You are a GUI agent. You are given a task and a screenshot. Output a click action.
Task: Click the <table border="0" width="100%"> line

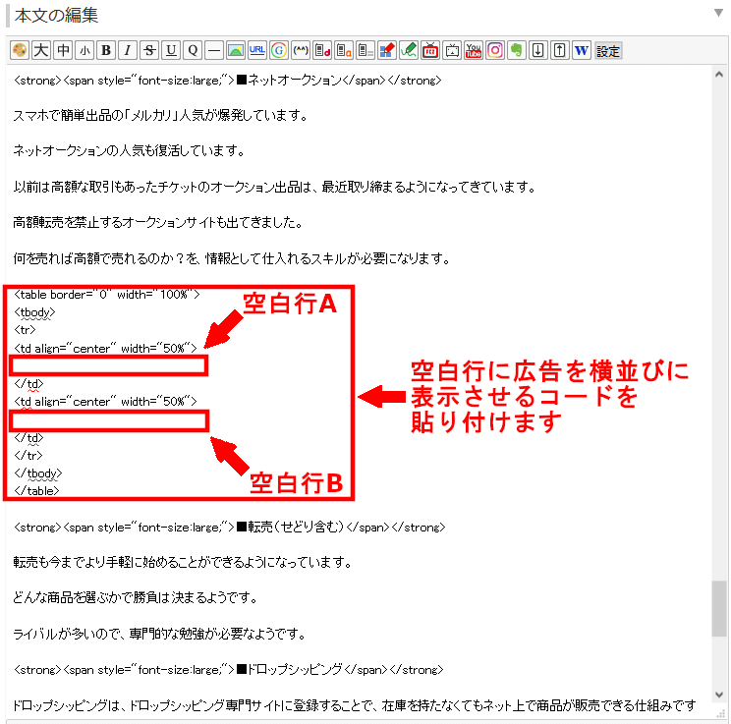(107, 295)
